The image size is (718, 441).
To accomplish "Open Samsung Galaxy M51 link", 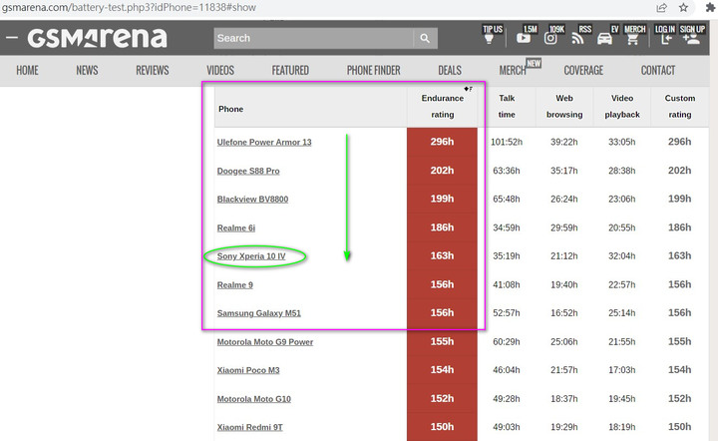I will click(x=258, y=313).
